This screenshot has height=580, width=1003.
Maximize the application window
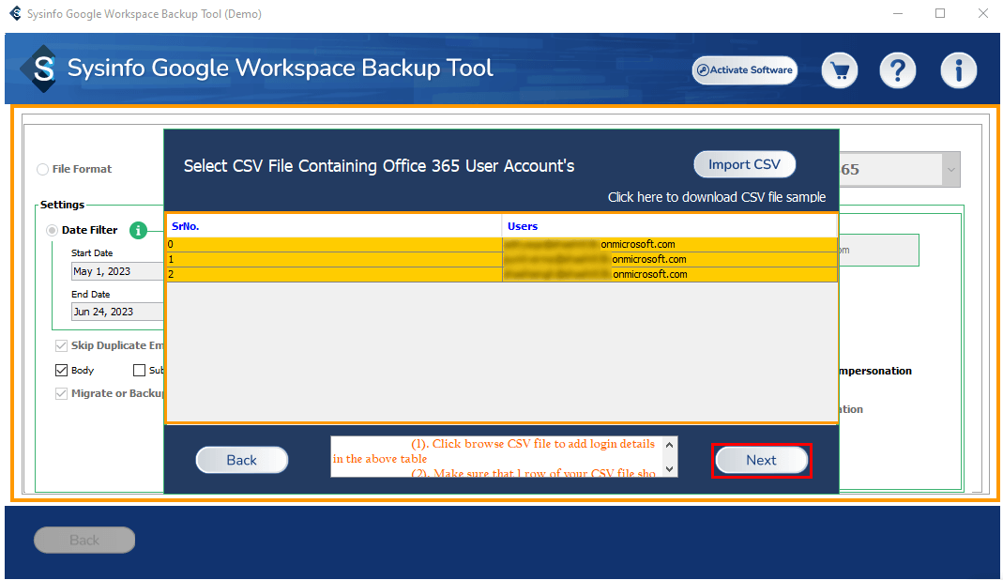(940, 13)
